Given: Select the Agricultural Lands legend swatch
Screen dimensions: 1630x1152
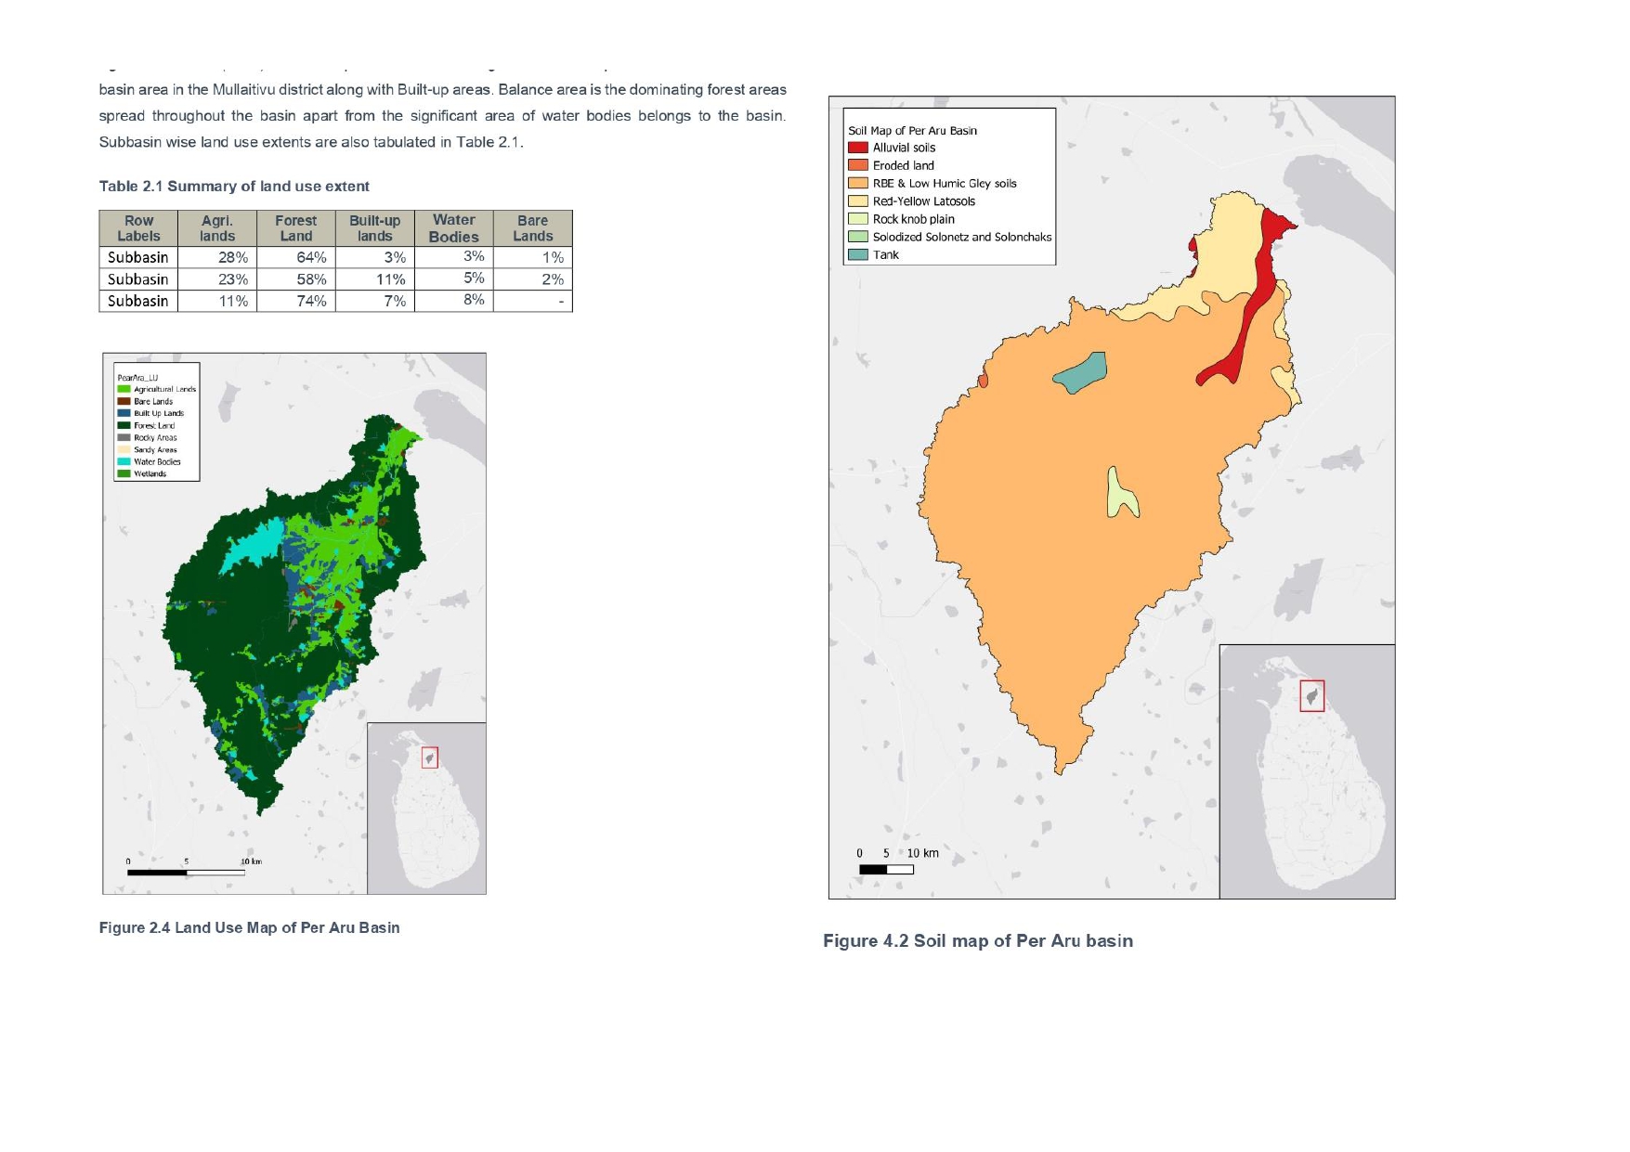Looking at the screenshot, I should point(124,389).
